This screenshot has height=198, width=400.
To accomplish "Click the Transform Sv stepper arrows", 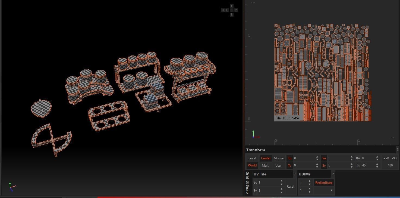I will click(352, 165).
